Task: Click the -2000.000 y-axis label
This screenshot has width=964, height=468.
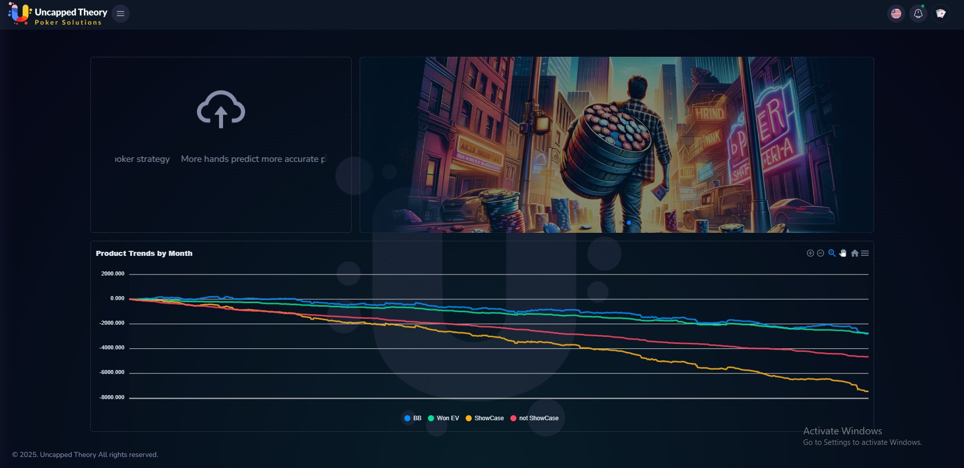Action: click(112, 323)
